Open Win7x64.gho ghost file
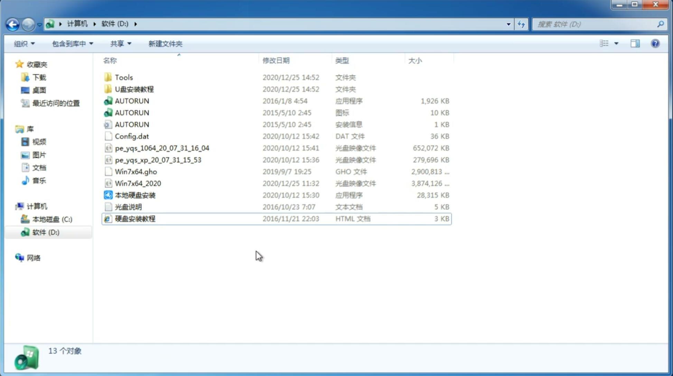Image resolution: width=673 pixels, height=376 pixels. (135, 171)
